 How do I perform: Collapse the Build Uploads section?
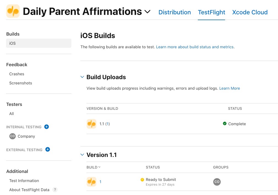point(82,77)
